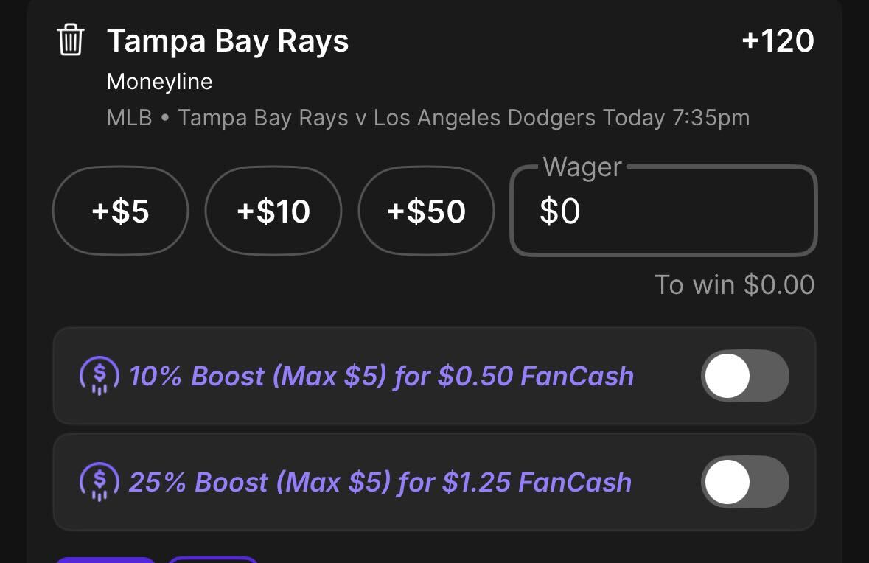Add $10 to the wager
The width and height of the screenshot is (869, 563).
[273, 211]
